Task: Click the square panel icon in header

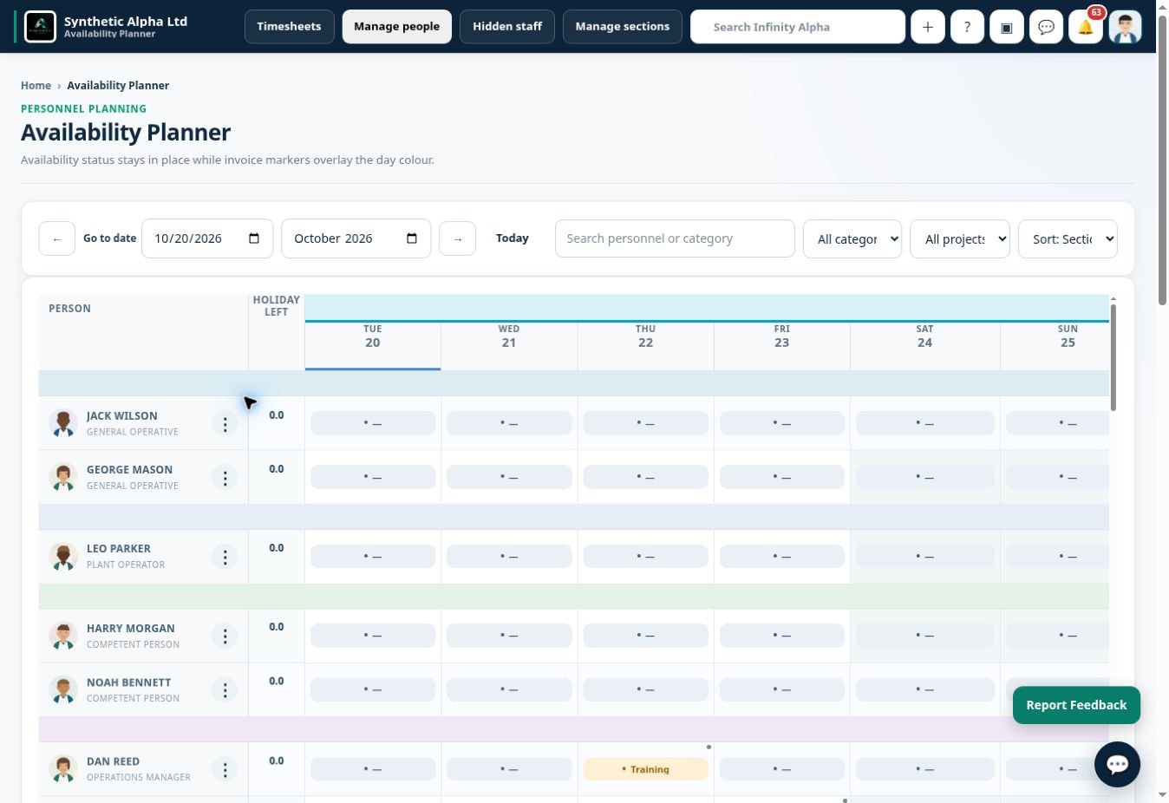Action: pos(1007,27)
